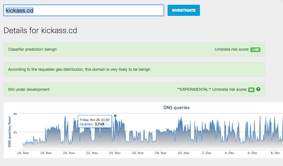Select the 'Classifier prediction: benign' text
The image size is (283, 166).
(x=32, y=49)
